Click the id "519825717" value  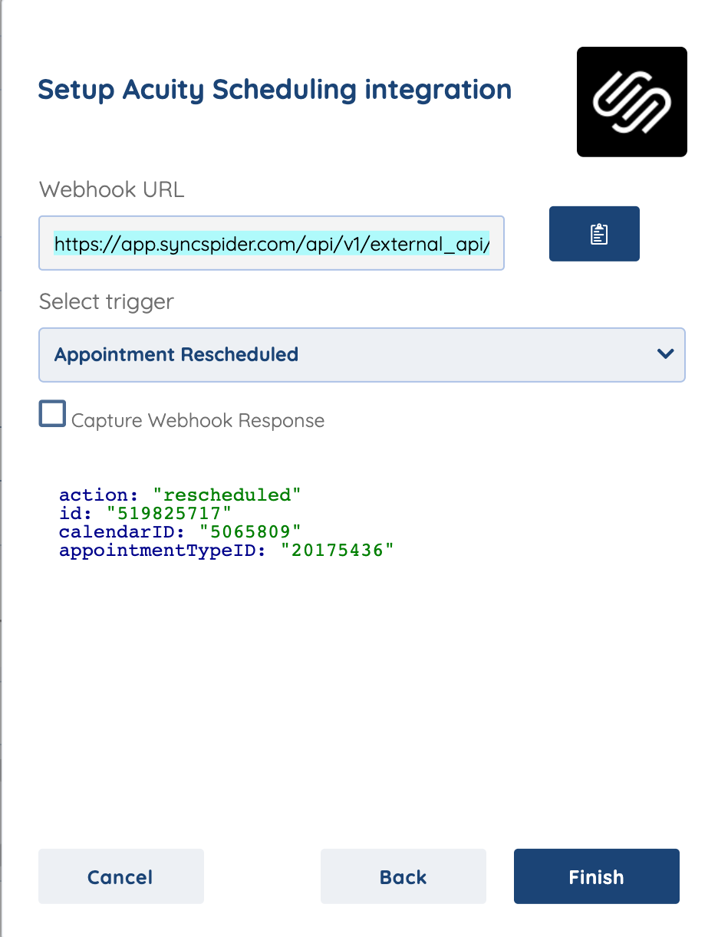pyautogui.click(x=169, y=514)
